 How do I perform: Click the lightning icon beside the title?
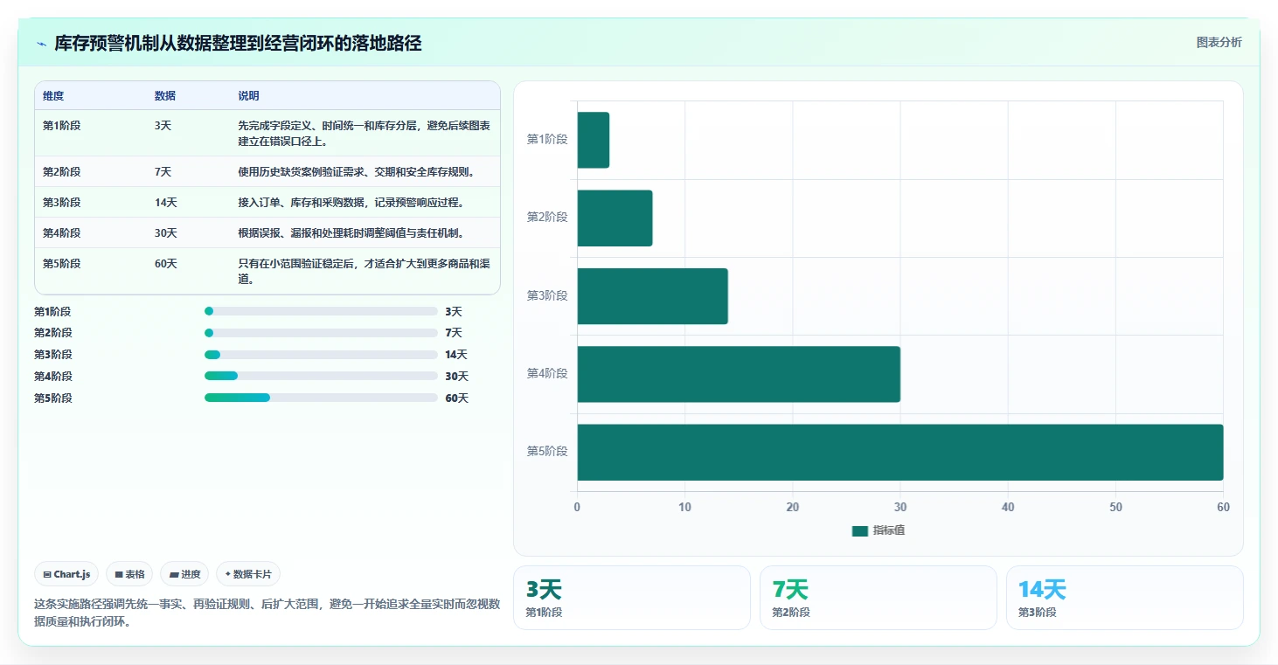[41, 44]
